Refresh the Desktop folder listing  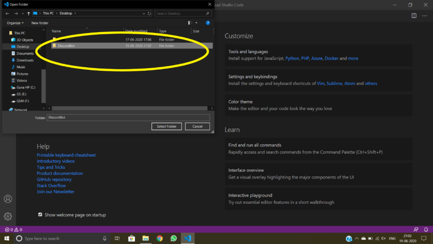149,13
